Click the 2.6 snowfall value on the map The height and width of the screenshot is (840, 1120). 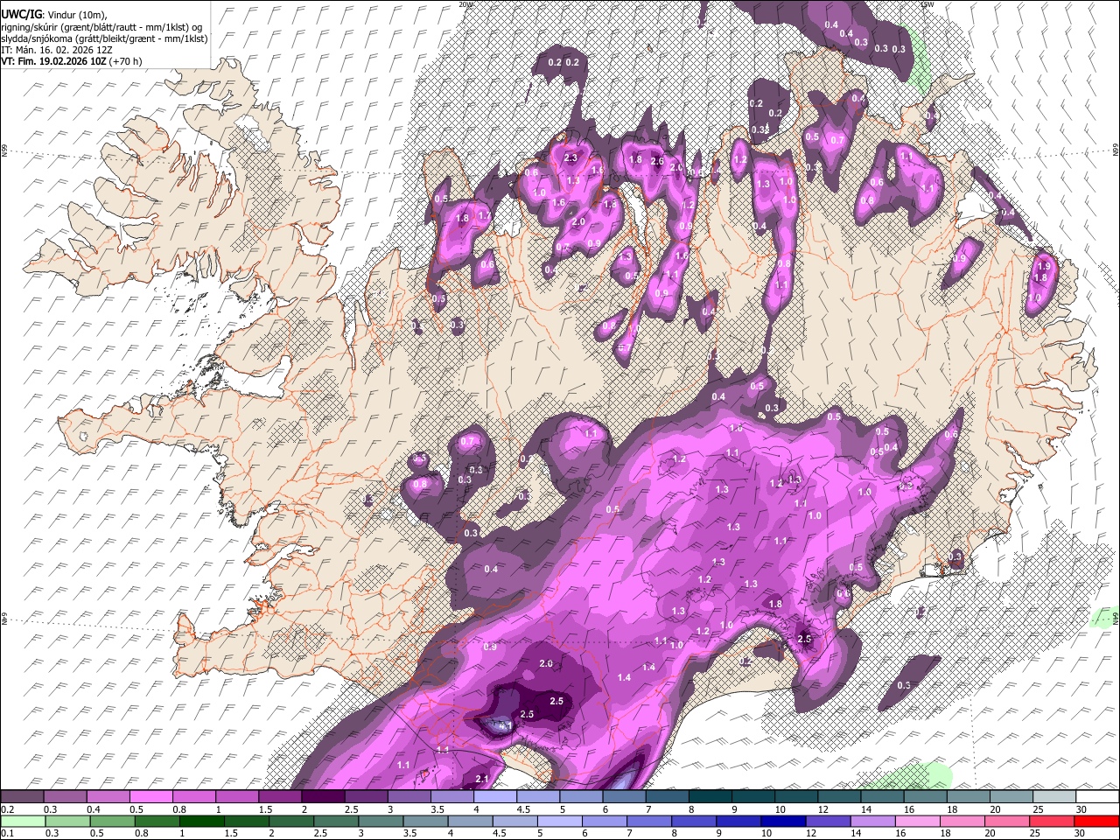[x=658, y=161]
